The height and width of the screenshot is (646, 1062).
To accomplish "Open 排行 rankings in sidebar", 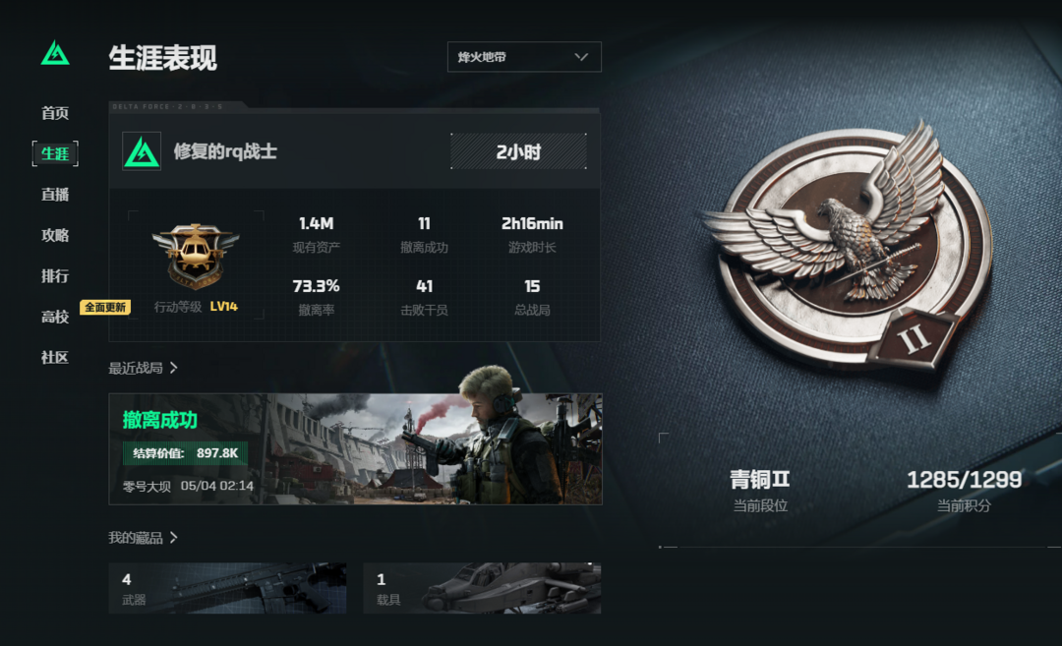I will click(x=55, y=275).
